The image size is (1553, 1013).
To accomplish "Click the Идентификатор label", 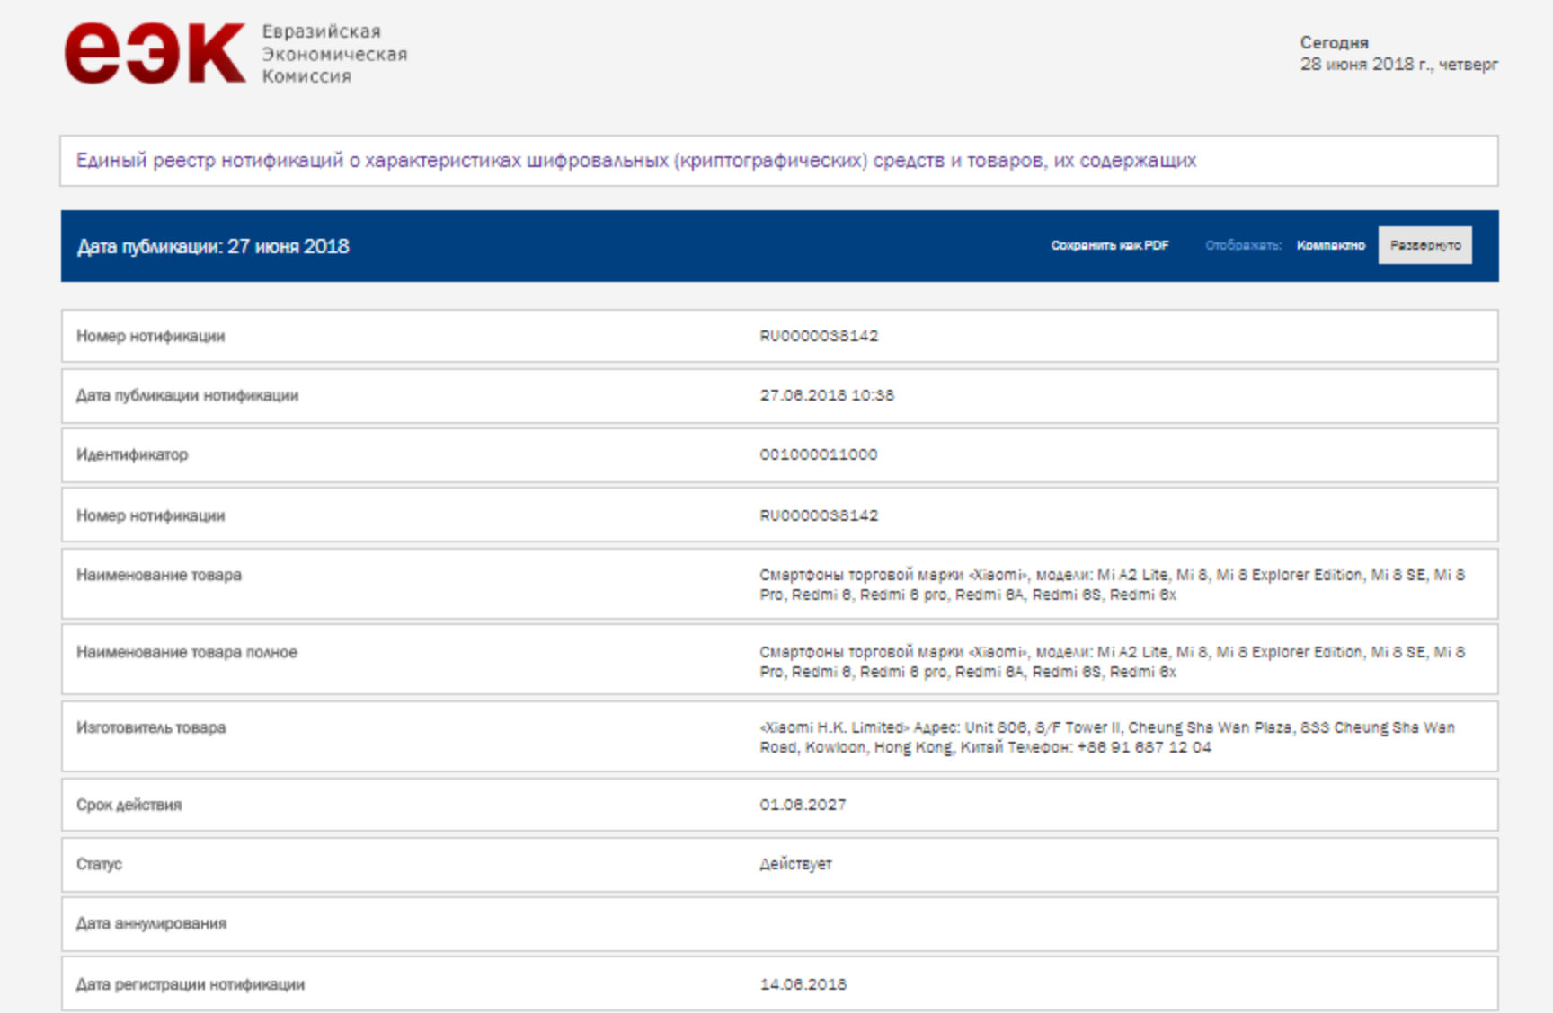I will [x=132, y=454].
